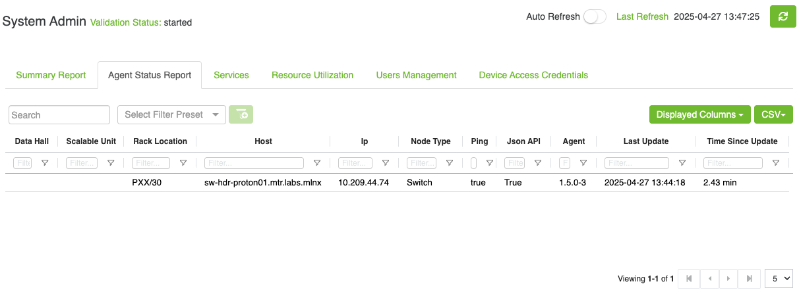Change the rows per page selector
Image resolution: width=799 pixels, height=290 pixels.
coord(779,279)
